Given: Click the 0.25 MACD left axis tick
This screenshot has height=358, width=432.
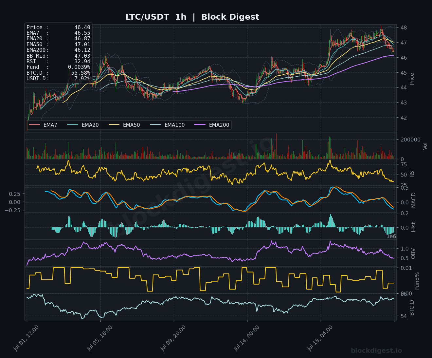Looking at the screenshot, I should (x=15, y=194).
